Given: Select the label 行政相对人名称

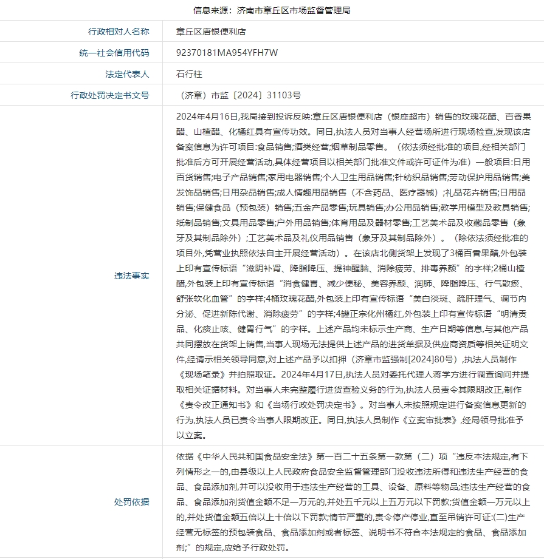Looking at the screenshot, I should point(119,32).
